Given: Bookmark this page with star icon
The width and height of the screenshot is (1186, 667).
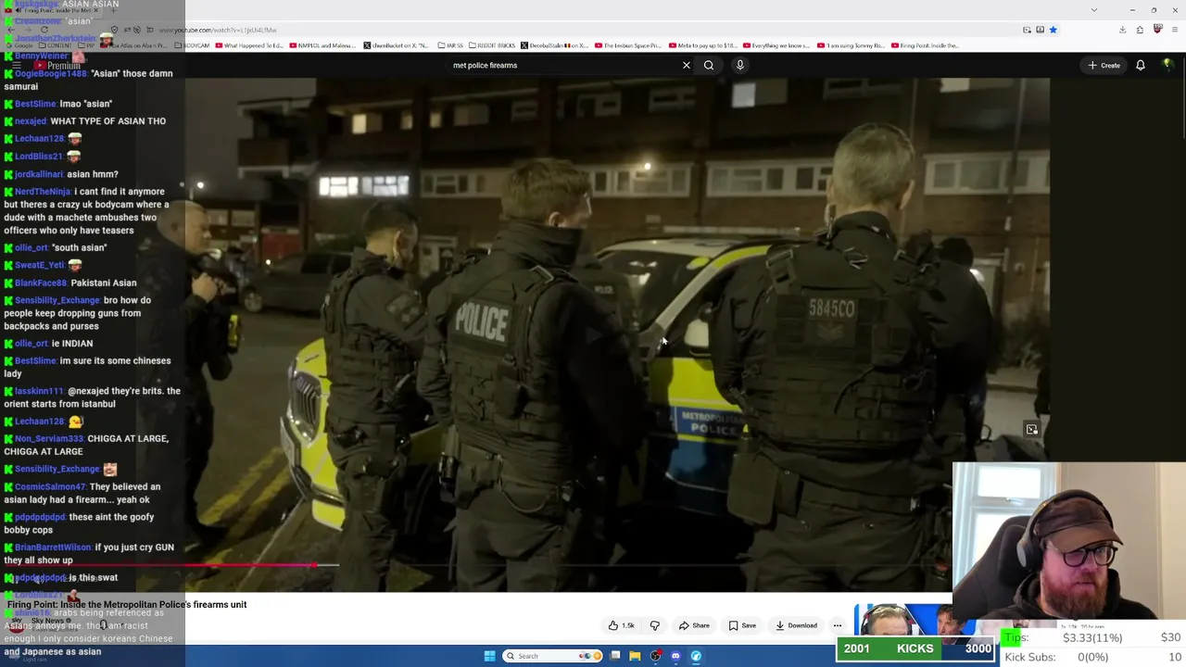Looking at the screenshot, I should coord(1053,30).
